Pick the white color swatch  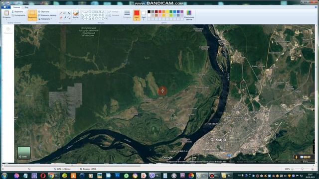[149, 15]
